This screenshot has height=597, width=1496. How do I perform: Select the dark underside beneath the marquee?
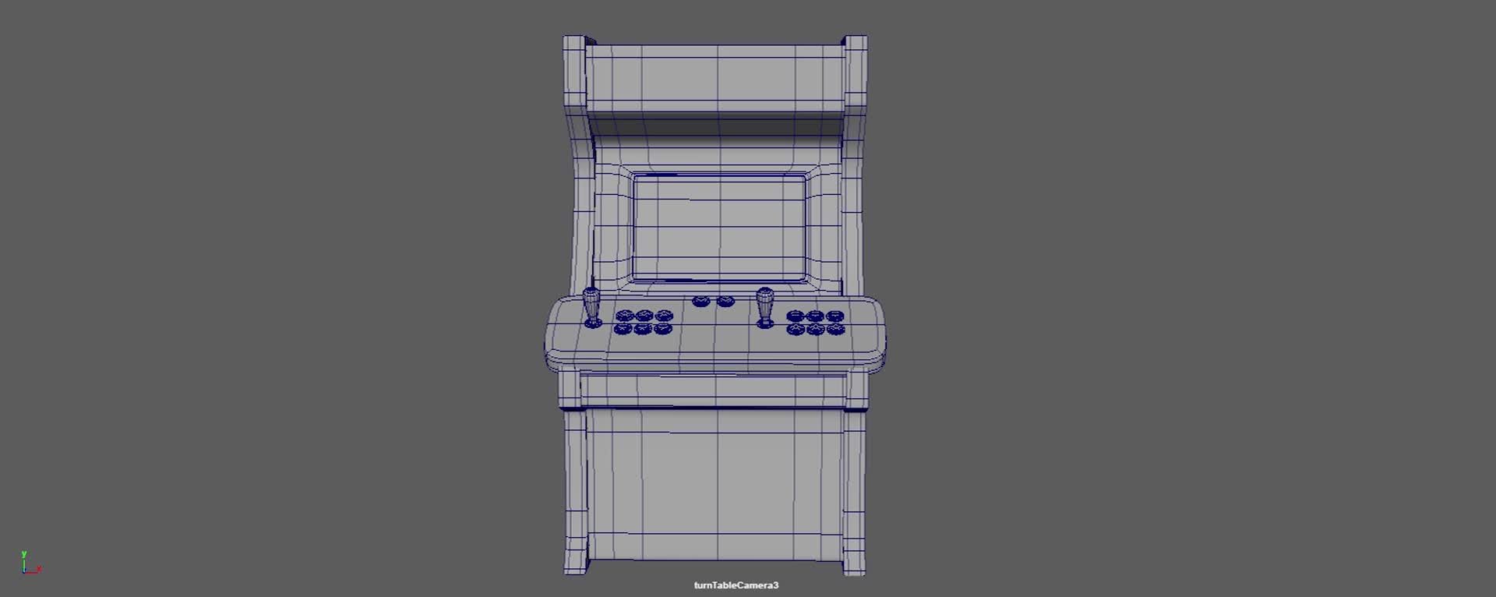(715, 126)
